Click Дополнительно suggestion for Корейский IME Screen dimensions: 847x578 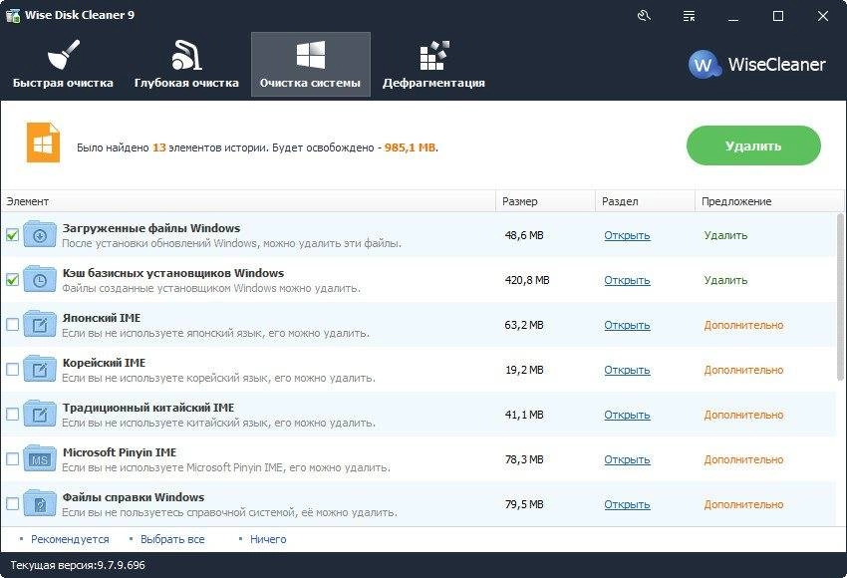(x=743, y=370)
